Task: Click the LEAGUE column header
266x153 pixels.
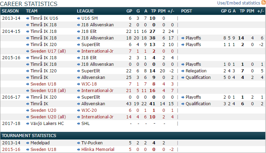Action: [86, 11]
